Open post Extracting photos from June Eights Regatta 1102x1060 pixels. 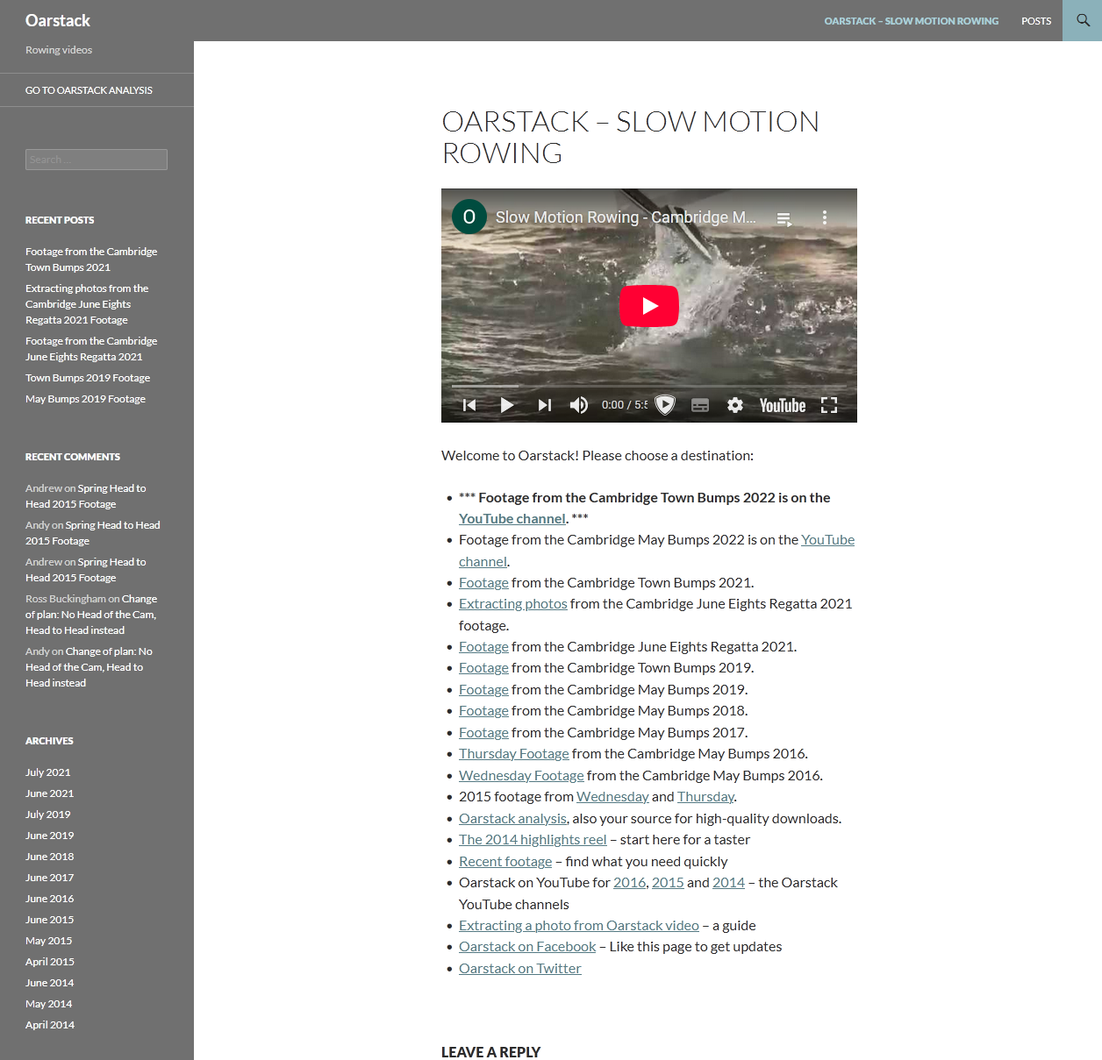point(87,304)
